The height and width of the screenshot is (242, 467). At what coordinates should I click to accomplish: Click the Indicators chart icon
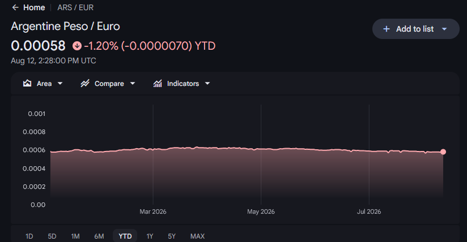pyautogui.click(x=158, y=84)
